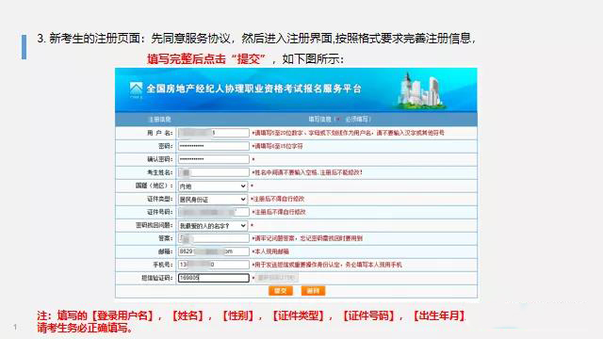
Task: Click the 用户名 username input field
Action: point(214,133)
